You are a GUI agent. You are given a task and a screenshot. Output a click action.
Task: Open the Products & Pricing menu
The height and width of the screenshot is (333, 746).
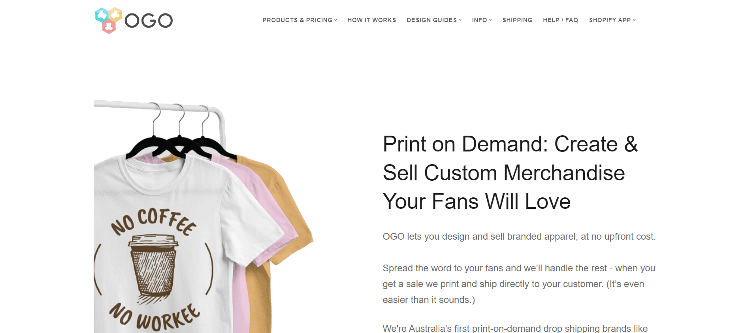298,20
